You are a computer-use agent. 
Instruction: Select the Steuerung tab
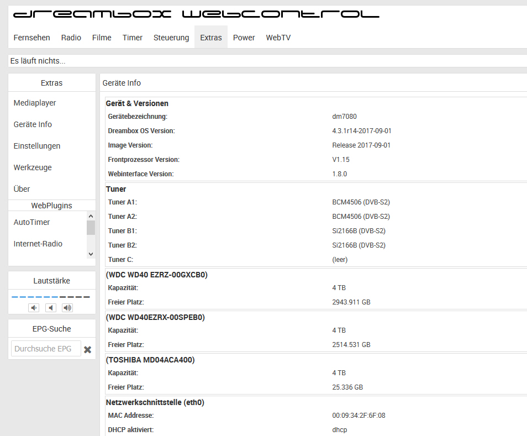(171, 38)
